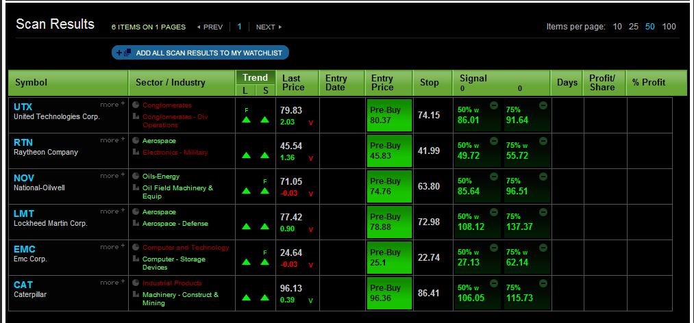
Task: Open Pre-Buy 96.36 box for CAT
Action: [390, 293]
